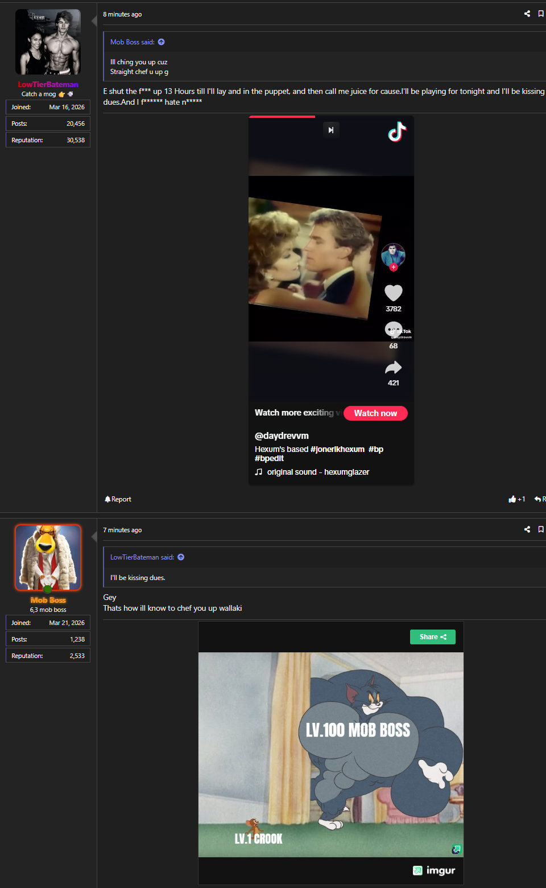This screenshot has width=546, height=888.
Task: Click share icon on first post
Action: (527, 14)
